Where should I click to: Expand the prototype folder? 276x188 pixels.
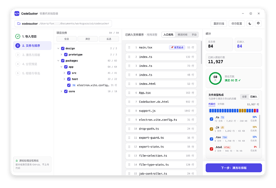coord(61,54)
